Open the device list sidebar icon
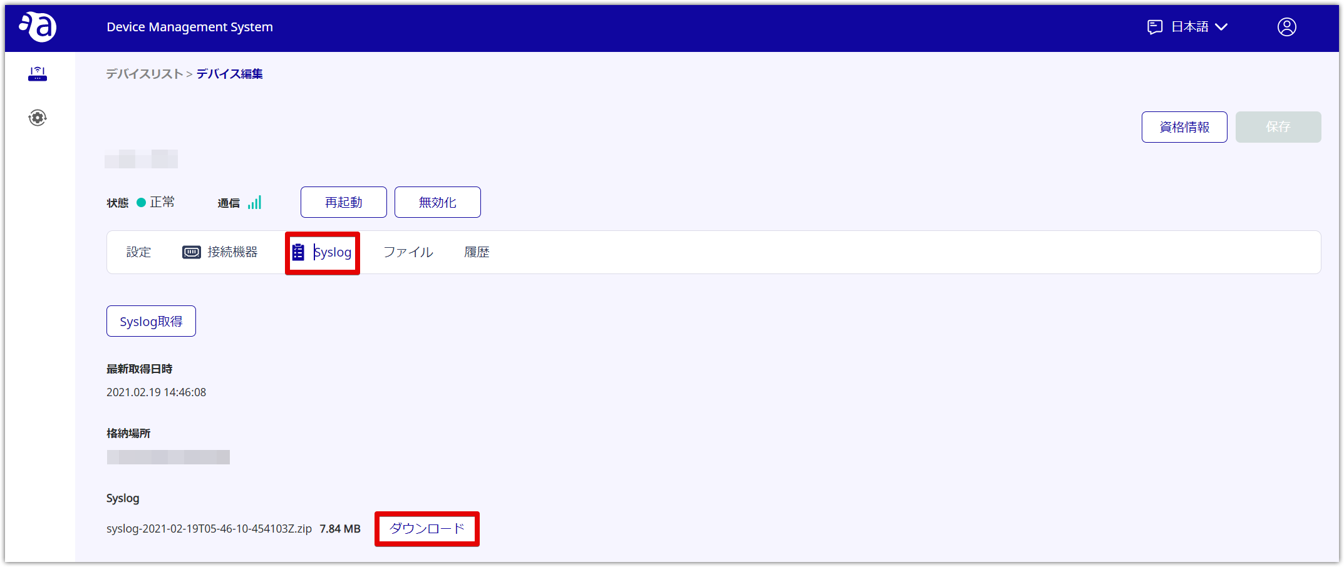Screen dimensions: 1344x567 pyautogui.click(x=38, y=73)
